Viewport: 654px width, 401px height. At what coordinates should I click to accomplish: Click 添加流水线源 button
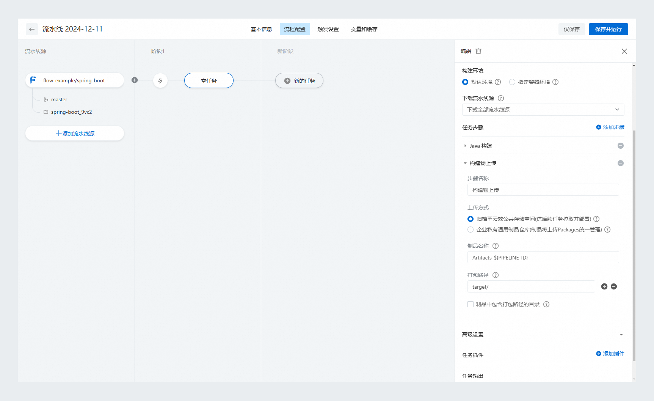pyautogui.click(x=75, y=133)
